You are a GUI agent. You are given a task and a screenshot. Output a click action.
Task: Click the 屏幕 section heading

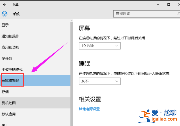(84, 28)
